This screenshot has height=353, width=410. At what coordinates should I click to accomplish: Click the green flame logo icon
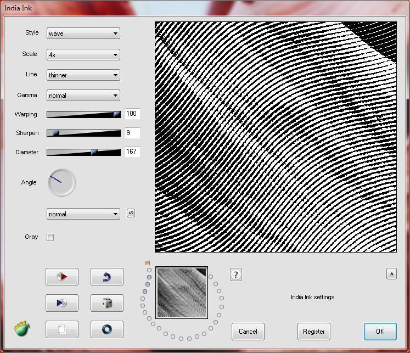[x=22, y=329]
